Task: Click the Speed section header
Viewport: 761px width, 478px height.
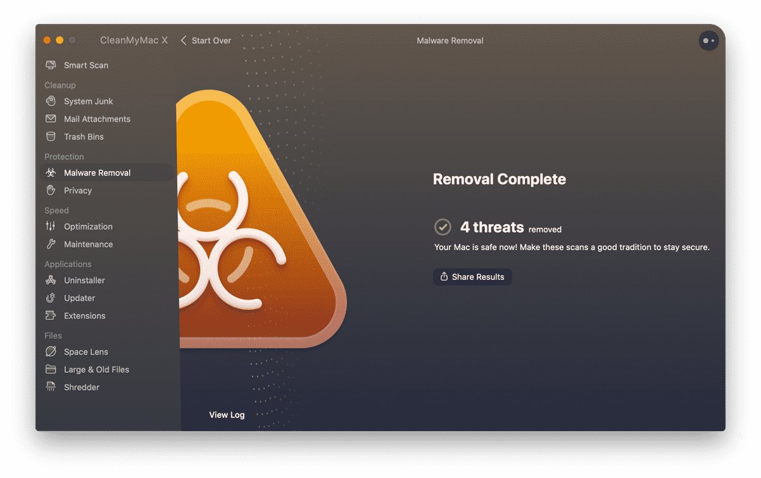Action: pyautogui.click(x=56, y=210)
